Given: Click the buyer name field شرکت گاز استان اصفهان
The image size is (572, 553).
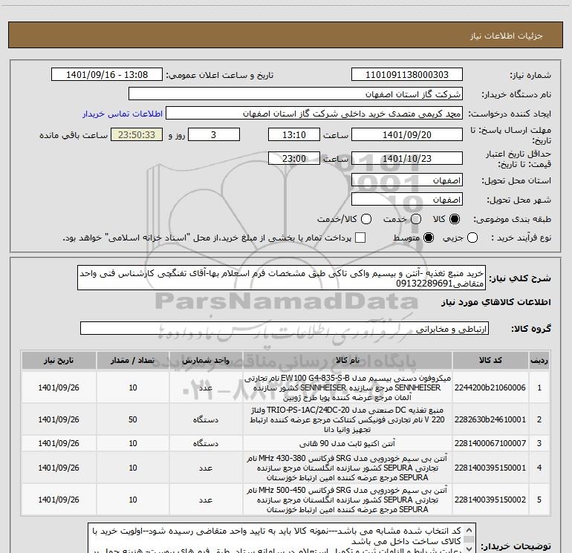Looking at the screenshot, I should (296, 94).
